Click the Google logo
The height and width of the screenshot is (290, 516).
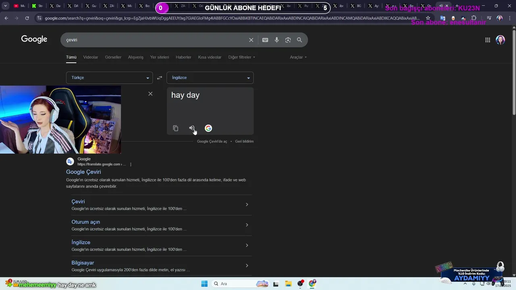(x=34, y=39)
